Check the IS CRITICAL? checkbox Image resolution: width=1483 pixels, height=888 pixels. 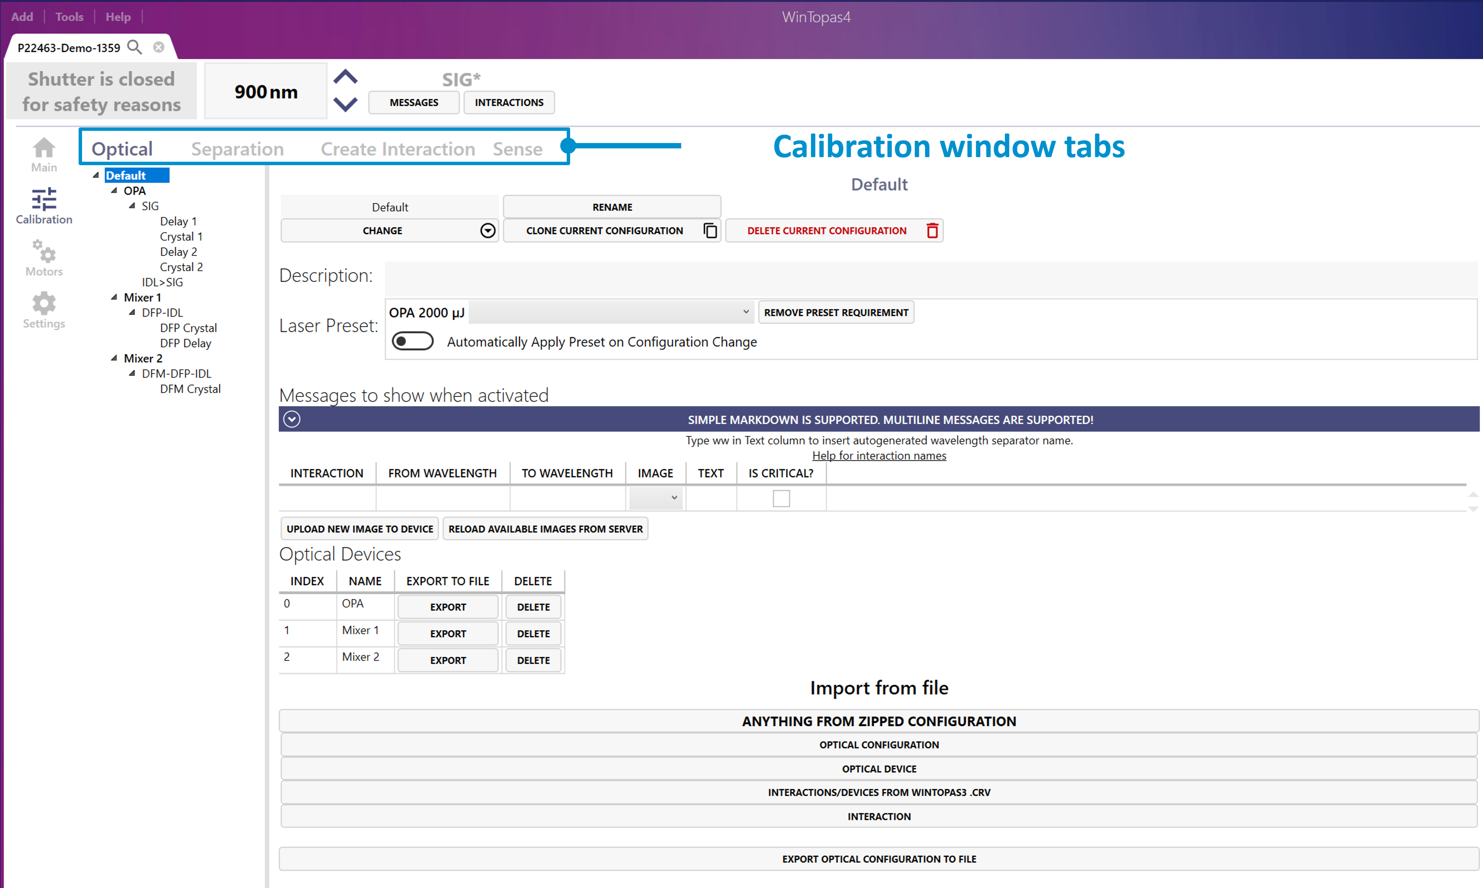[781, 497]
